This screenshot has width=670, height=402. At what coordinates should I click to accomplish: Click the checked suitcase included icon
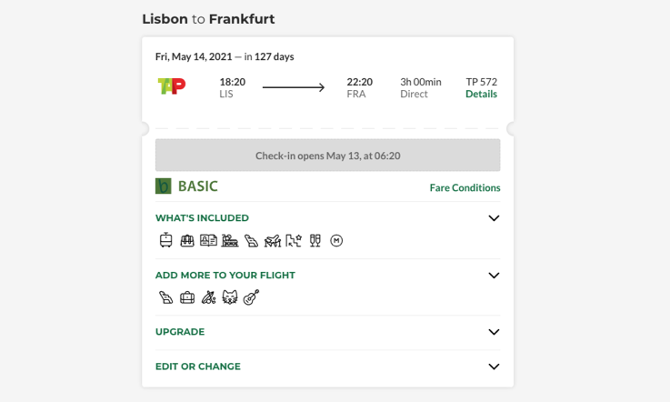[187, 241]
